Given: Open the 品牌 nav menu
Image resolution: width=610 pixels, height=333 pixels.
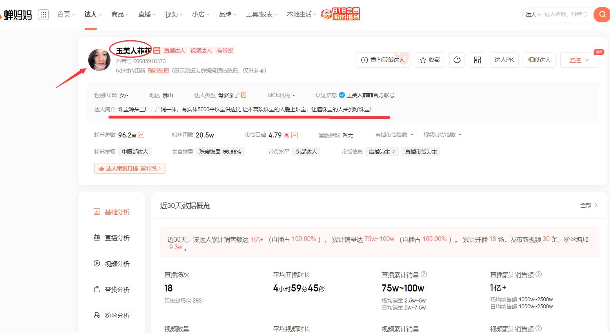Looking at the screenshot, I should pyautogui.click(x=228, y=14).
